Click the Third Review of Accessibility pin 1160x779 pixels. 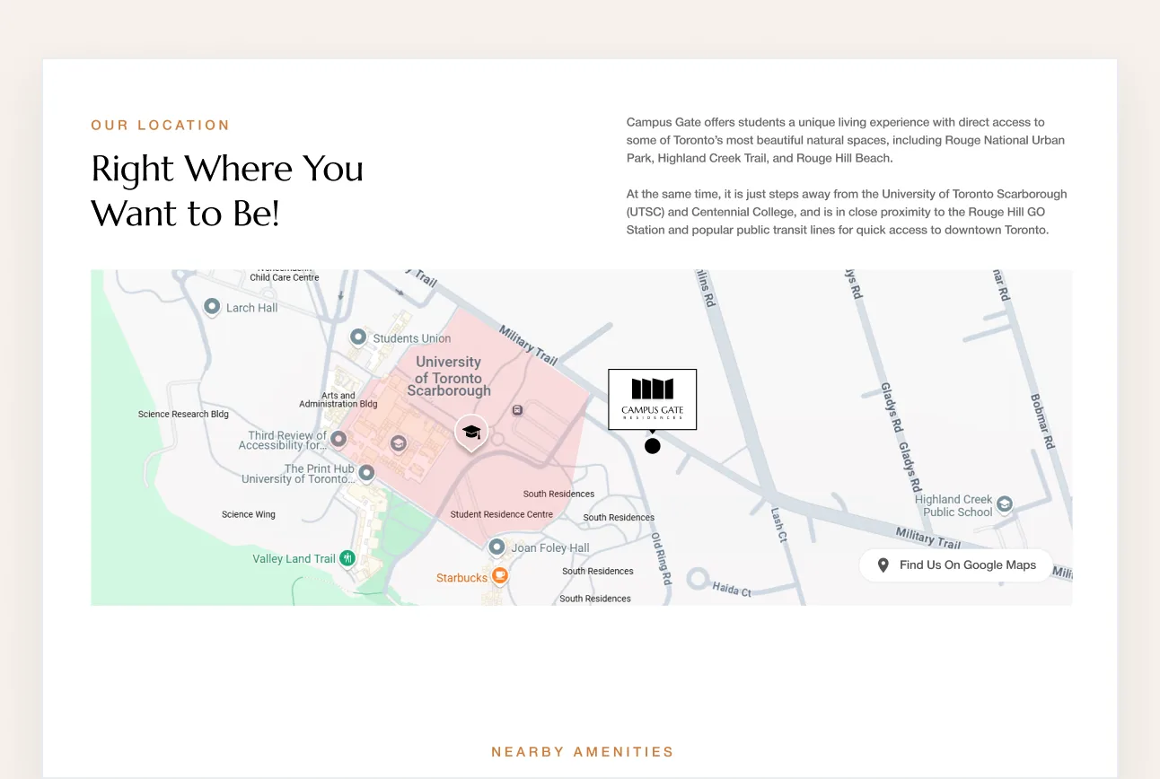pyautogui.click(x=338, y=439)
